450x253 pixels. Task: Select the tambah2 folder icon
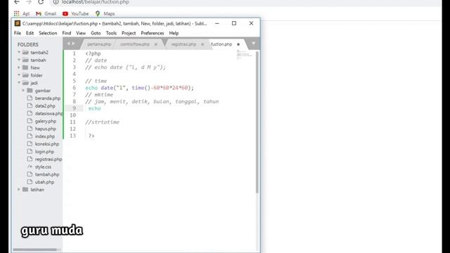[x=25, y=52]
